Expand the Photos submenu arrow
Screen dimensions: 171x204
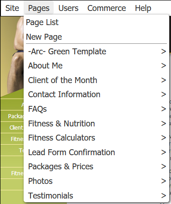pos(164,181)
